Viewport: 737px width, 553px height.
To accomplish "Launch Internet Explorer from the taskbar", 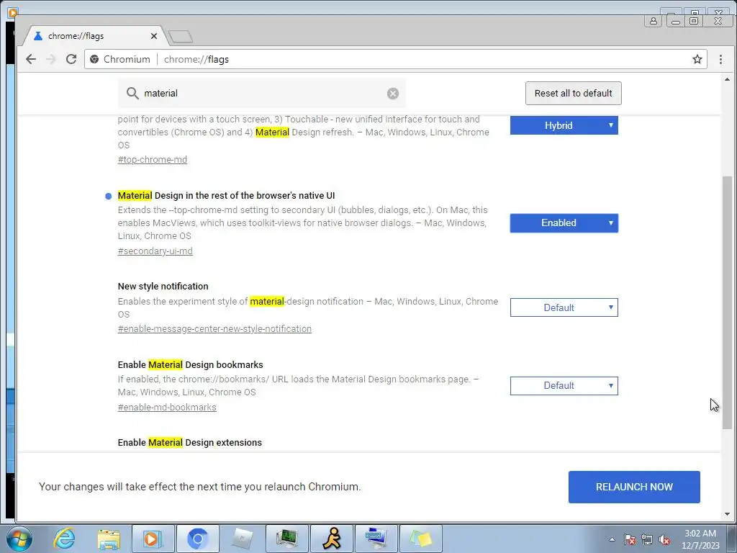I will [x=64, y=539].
